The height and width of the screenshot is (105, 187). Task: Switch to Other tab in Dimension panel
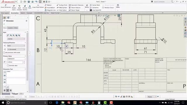click(x=16, y=28)
